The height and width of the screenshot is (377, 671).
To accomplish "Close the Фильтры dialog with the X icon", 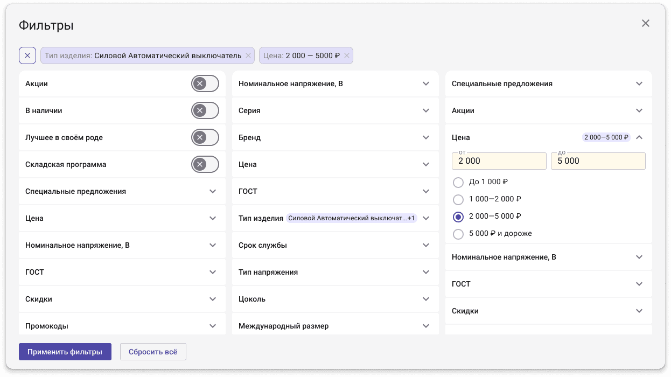I will (x=645, y=23).
